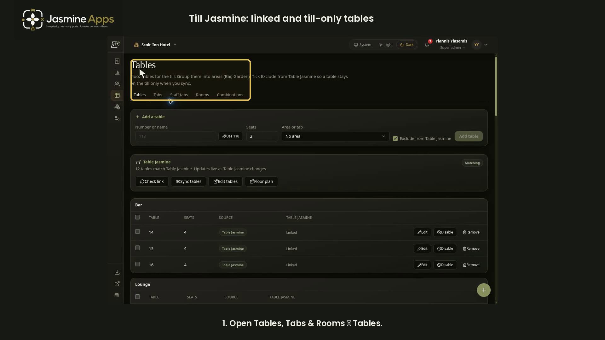
Task: Click the download icon in the sidebar
Action: coord(117,272)
